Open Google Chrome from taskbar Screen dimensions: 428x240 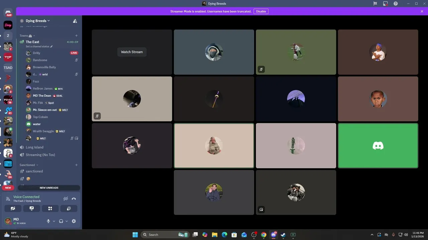click(x=264, y=235)
